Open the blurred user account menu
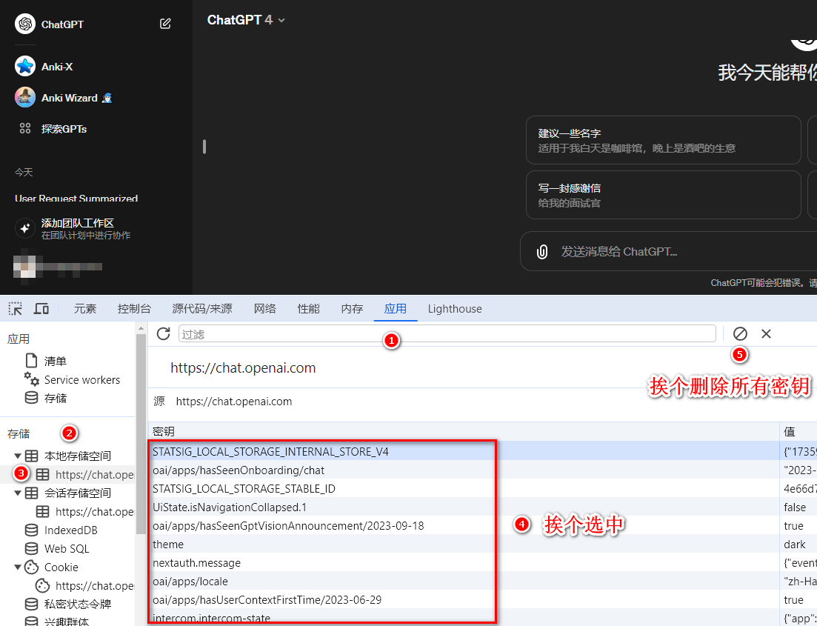Image resolution: width=817 pixels, height=626 pixels. pos(57,267)
